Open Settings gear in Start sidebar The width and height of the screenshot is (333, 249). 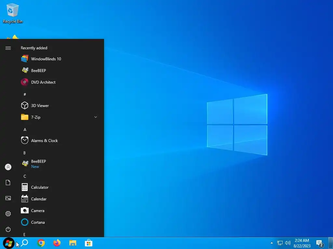8,214
